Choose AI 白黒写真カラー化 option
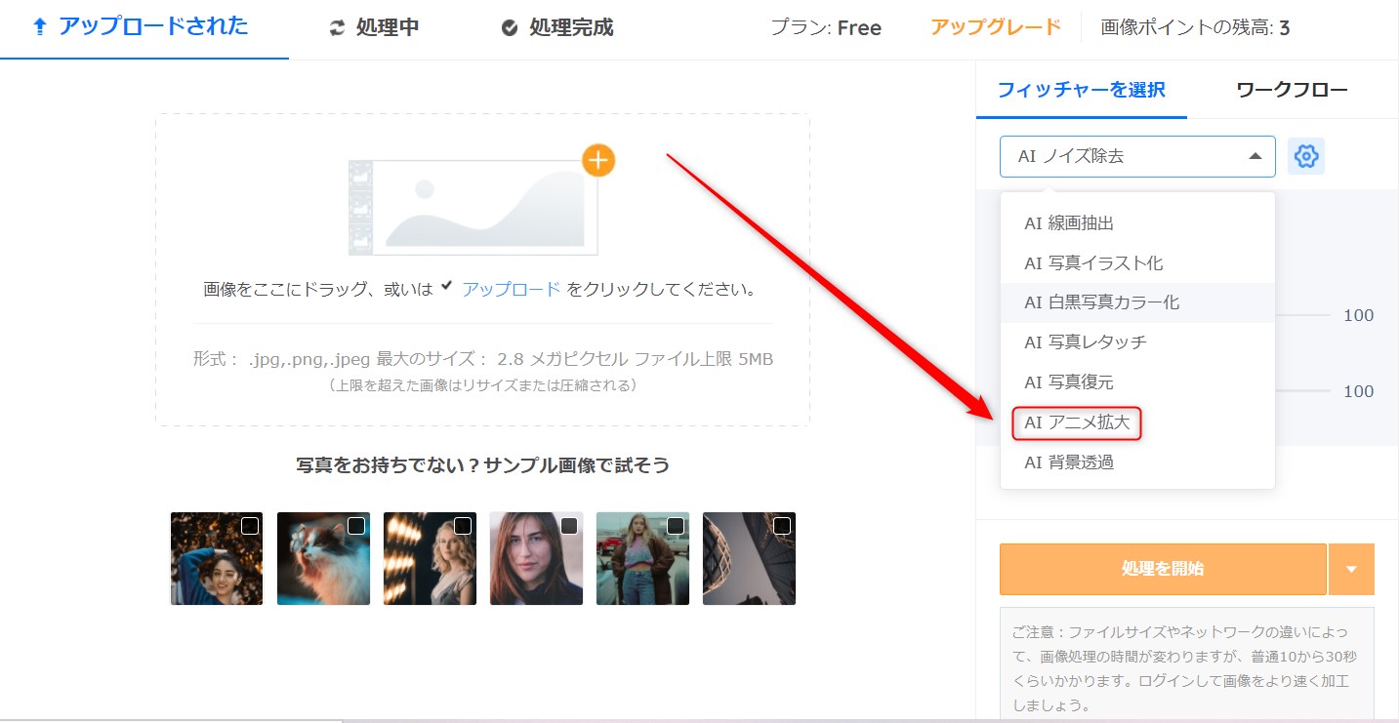The height and width of the screenshot is (723, 1399). (x=1137, y=302)
